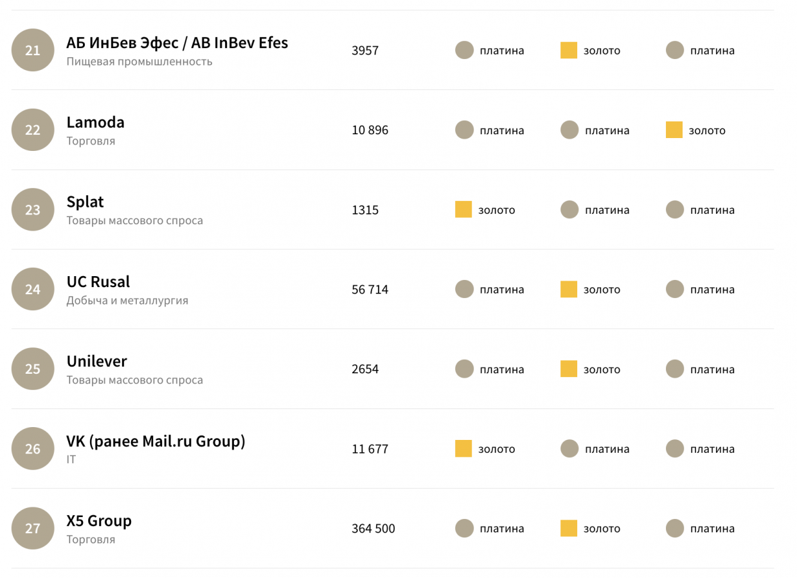Screen dimensions: 797x578
Task: Open the UC Rusal company name
Action: pos(98,282)
